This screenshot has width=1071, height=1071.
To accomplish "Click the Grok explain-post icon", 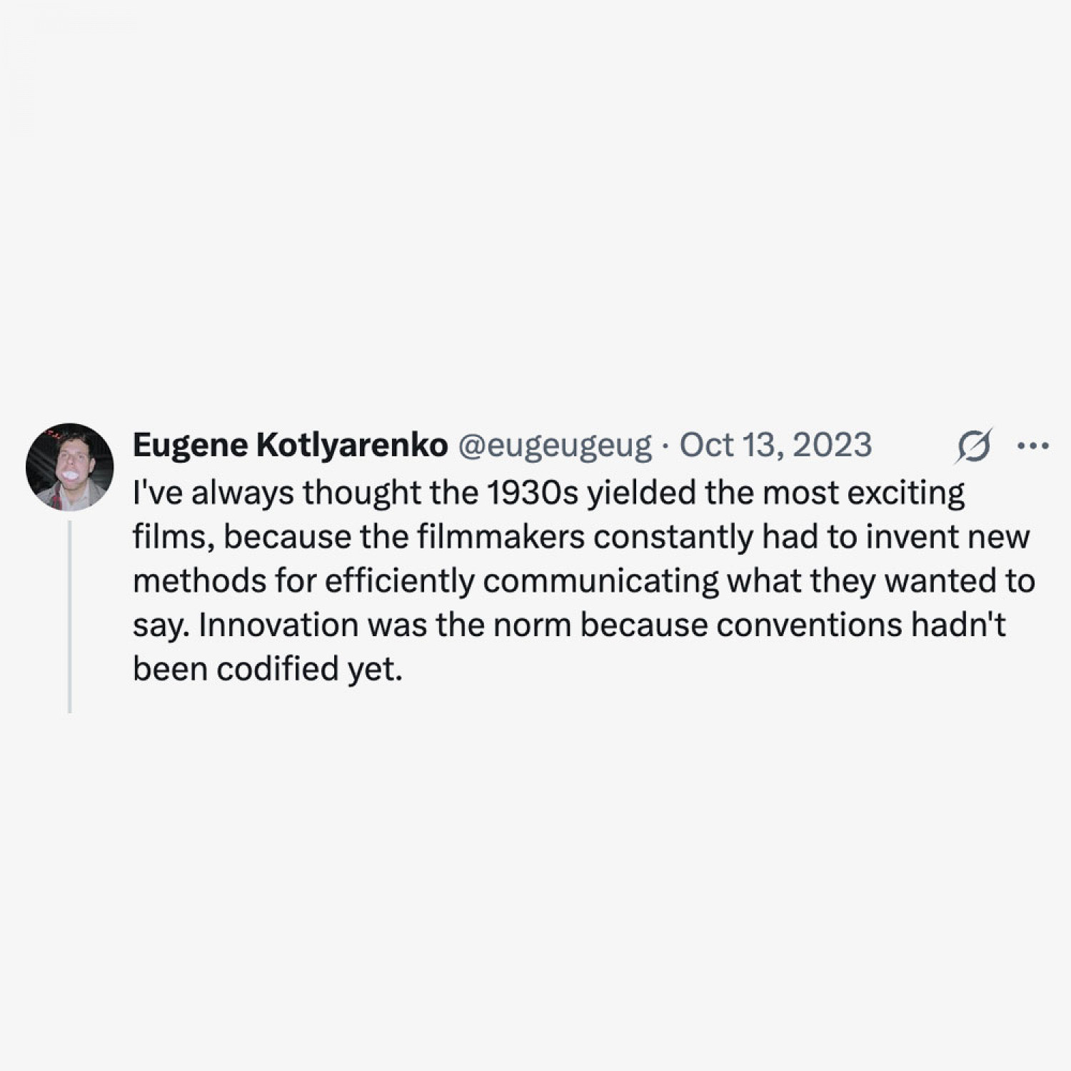I will (974, 446).
